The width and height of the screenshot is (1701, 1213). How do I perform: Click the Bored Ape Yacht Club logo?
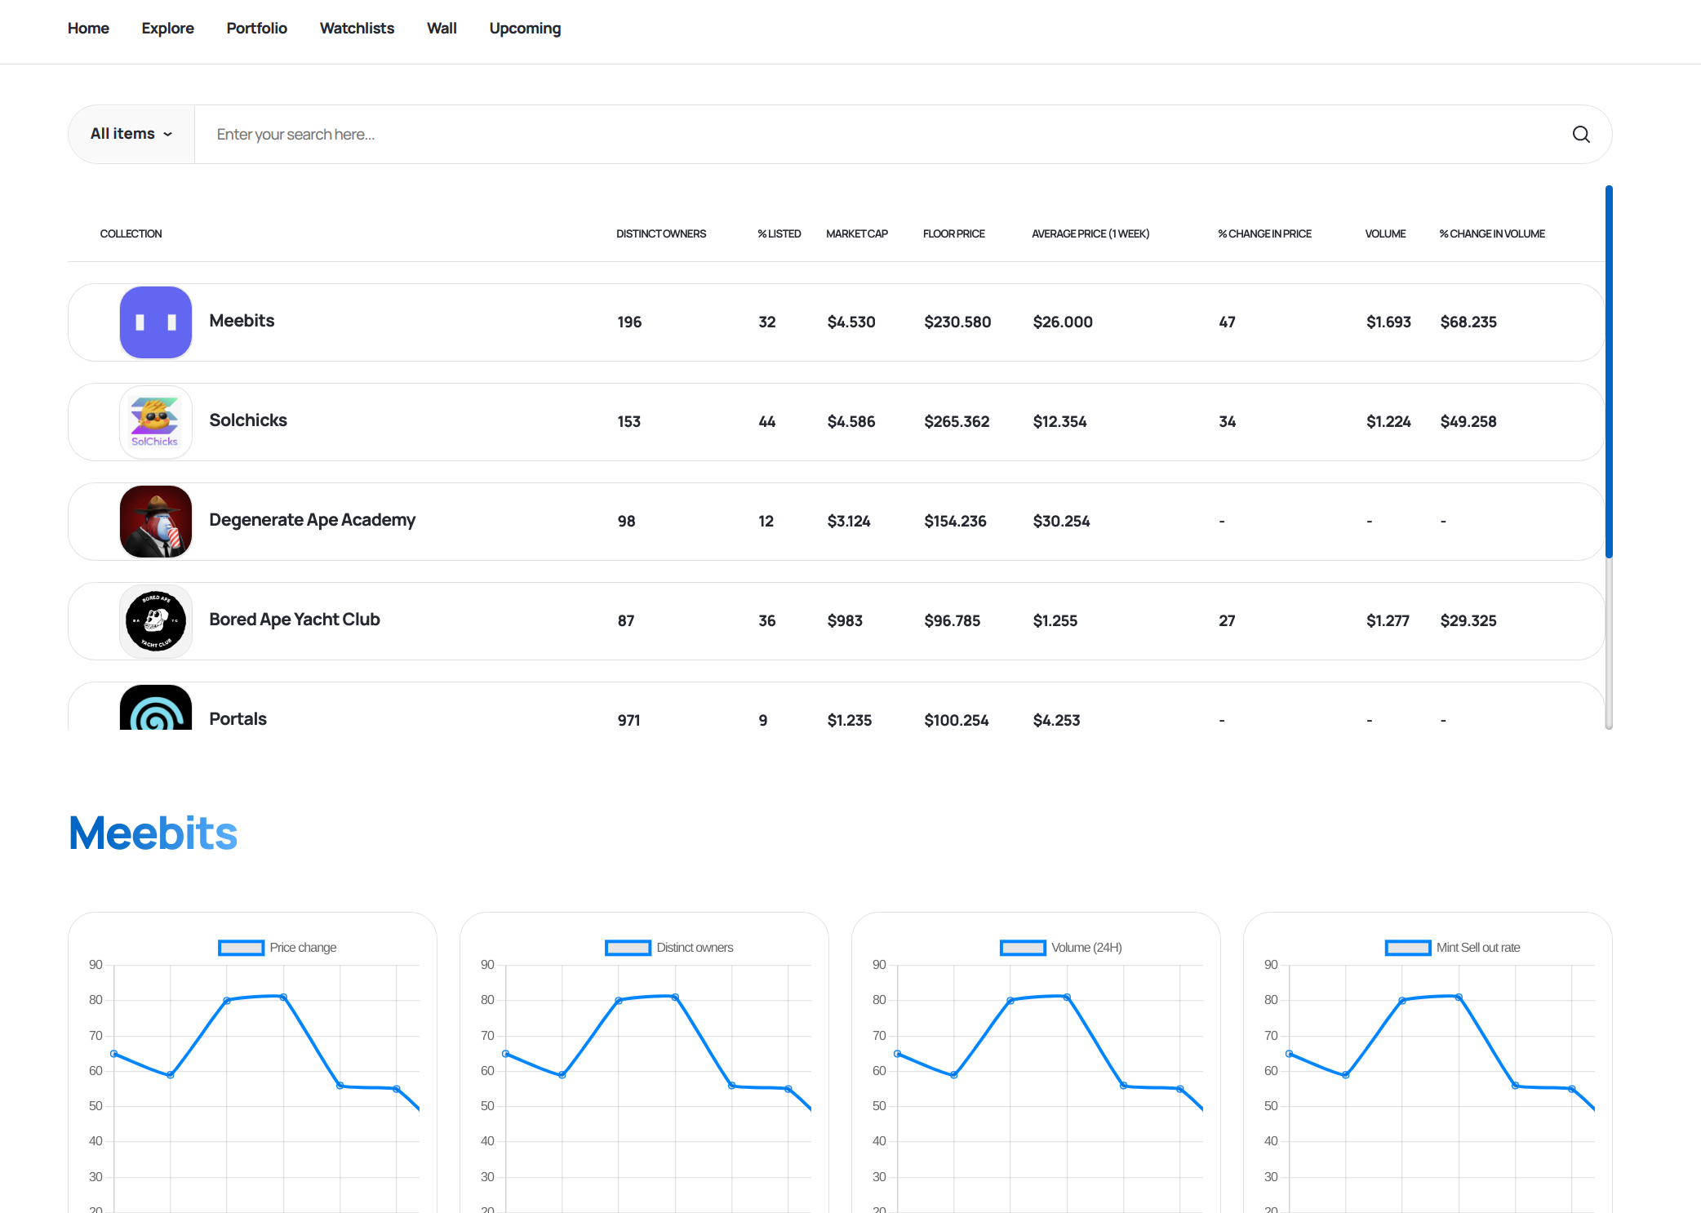click(156, 621)
